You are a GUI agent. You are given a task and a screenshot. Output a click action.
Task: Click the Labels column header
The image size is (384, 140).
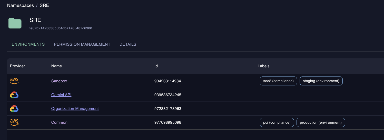click(263, 66)
